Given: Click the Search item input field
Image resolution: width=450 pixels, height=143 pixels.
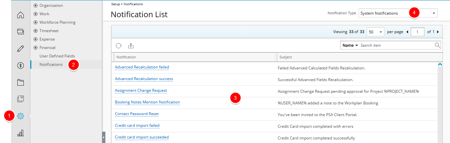Looking at the screenshot, I should 396,45.
